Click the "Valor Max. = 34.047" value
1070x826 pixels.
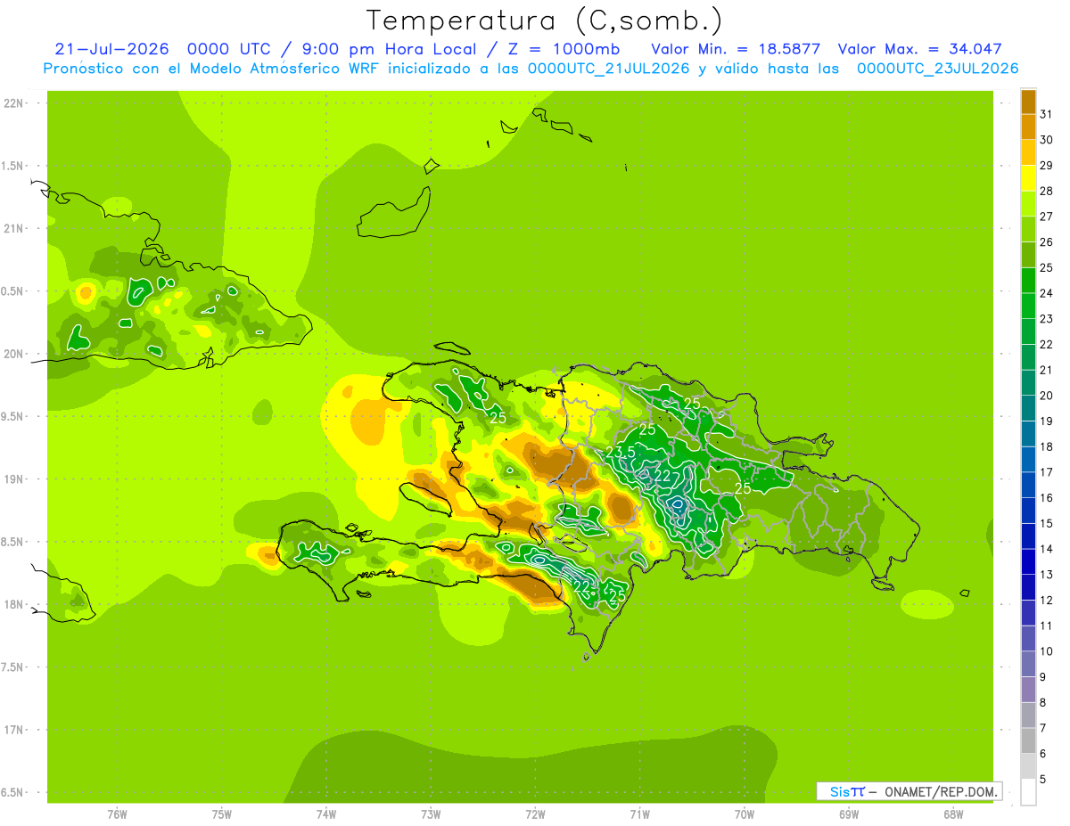pos(920,49)
